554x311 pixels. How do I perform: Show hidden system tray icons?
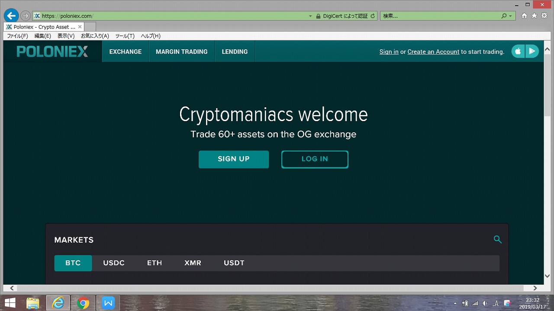click(455, 304)
